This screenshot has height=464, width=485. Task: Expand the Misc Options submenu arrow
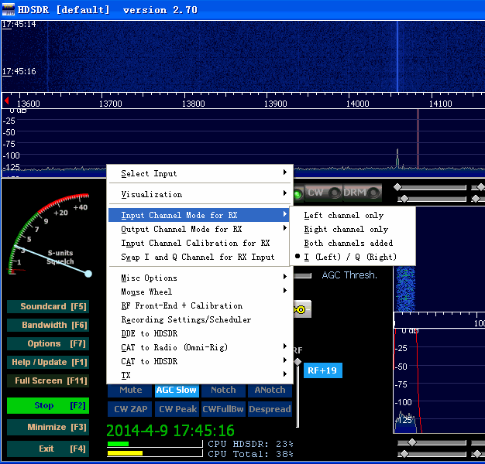tap(285, 277)
